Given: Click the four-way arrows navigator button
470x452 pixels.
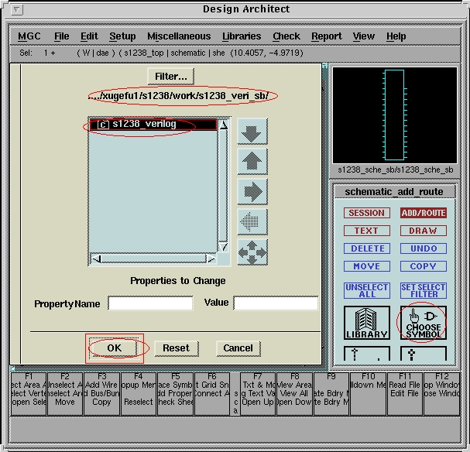Looking at the screenshot, I should [x=252, y=252].
